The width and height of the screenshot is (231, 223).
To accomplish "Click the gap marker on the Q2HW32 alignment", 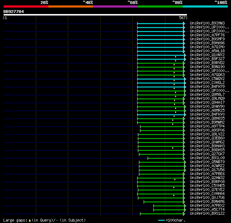I will 175,179.
